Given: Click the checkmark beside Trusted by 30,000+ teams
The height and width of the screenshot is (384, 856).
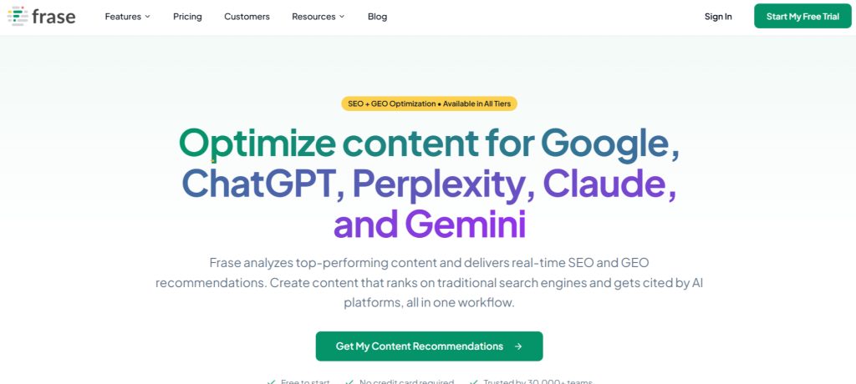Looking at the screenshot, I should (x=474, y=382).
